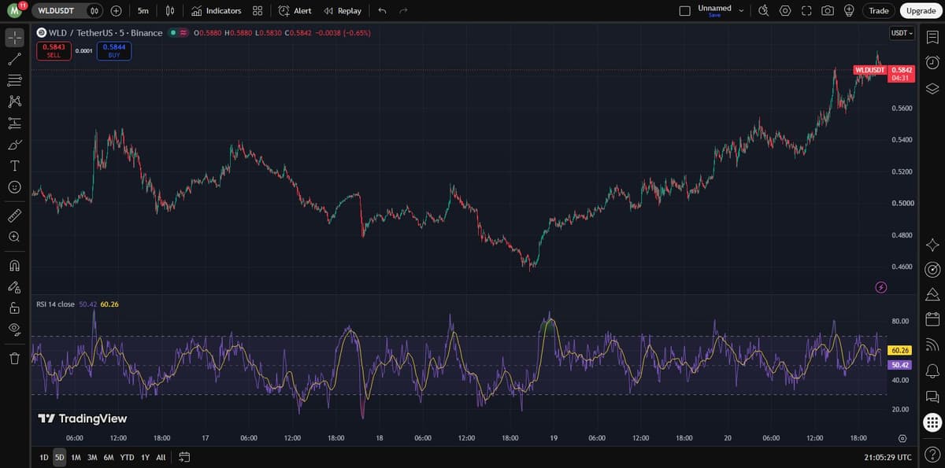Open user profile menu avatar

(x=15, y=11)
